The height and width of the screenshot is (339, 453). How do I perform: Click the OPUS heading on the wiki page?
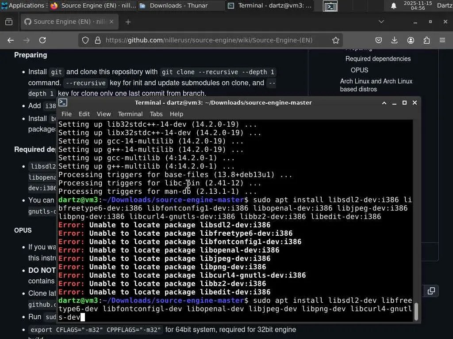click(x=23, y=230)
